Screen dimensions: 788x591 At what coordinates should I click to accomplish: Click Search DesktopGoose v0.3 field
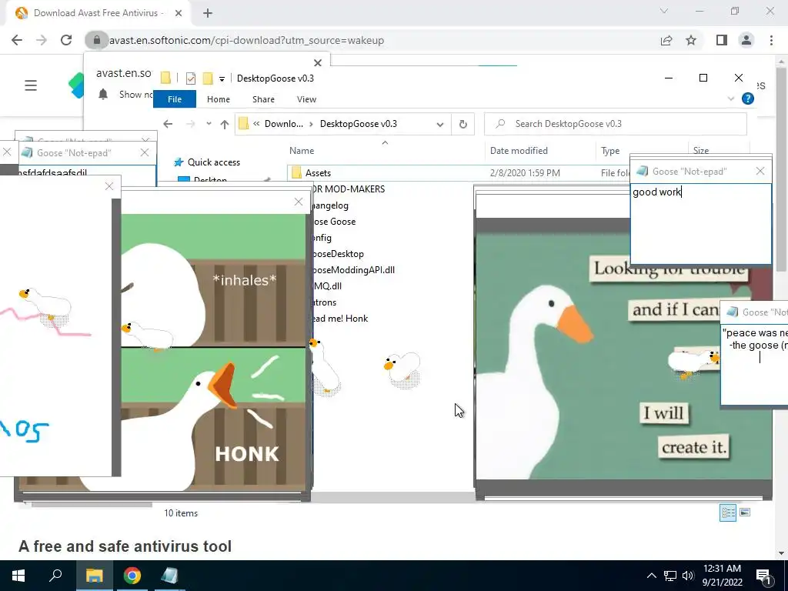(615, 124)
